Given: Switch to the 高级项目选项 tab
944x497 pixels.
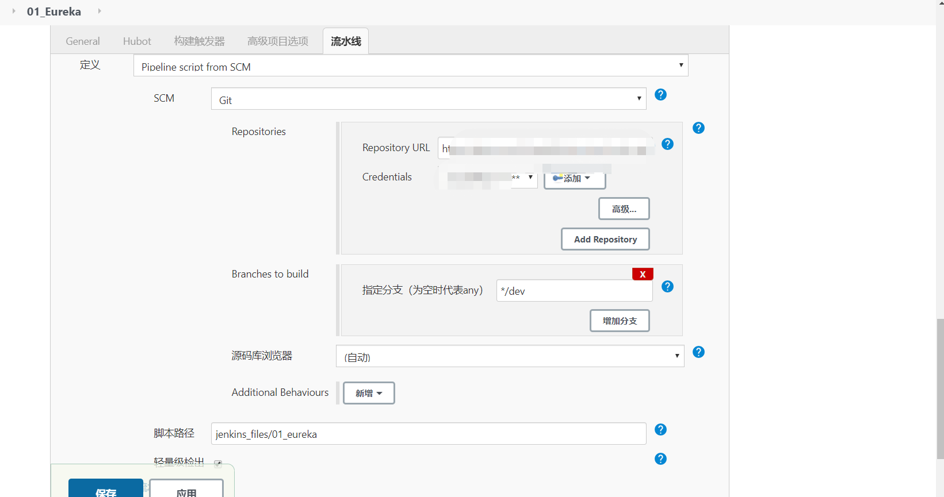Looking at the screenshot, I should (278, 41).
